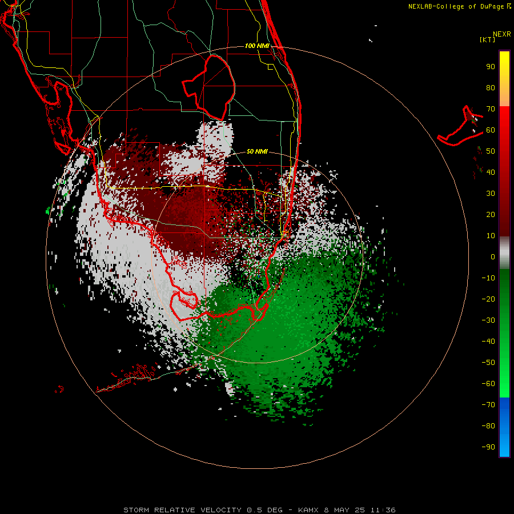Select the -70 value on velocity scale

click(488, 405)
